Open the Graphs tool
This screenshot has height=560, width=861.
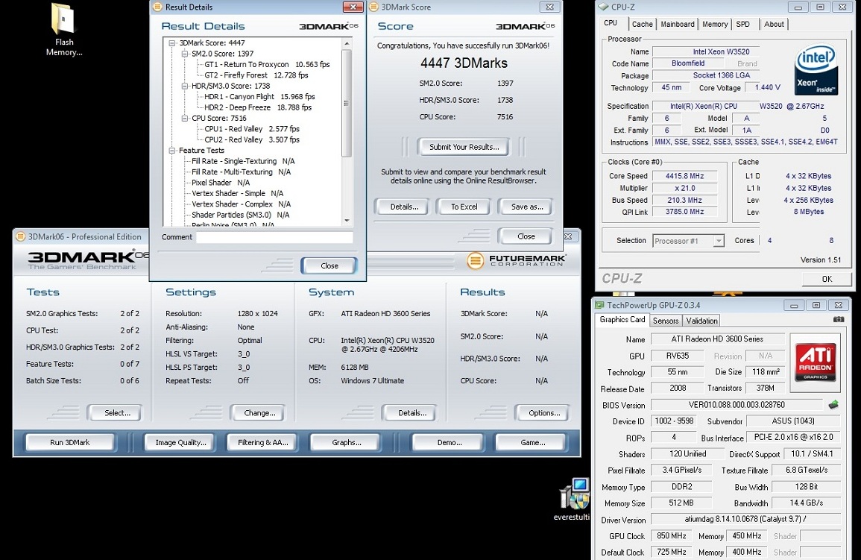point(347,442)
